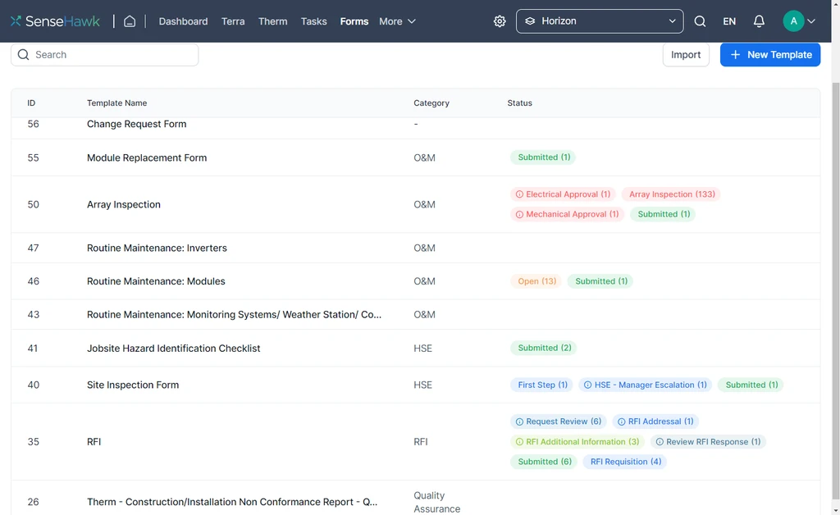The width and height of the screenshot is (840, 515).
Task: Open the Array Inspection template
Action: 124,204
